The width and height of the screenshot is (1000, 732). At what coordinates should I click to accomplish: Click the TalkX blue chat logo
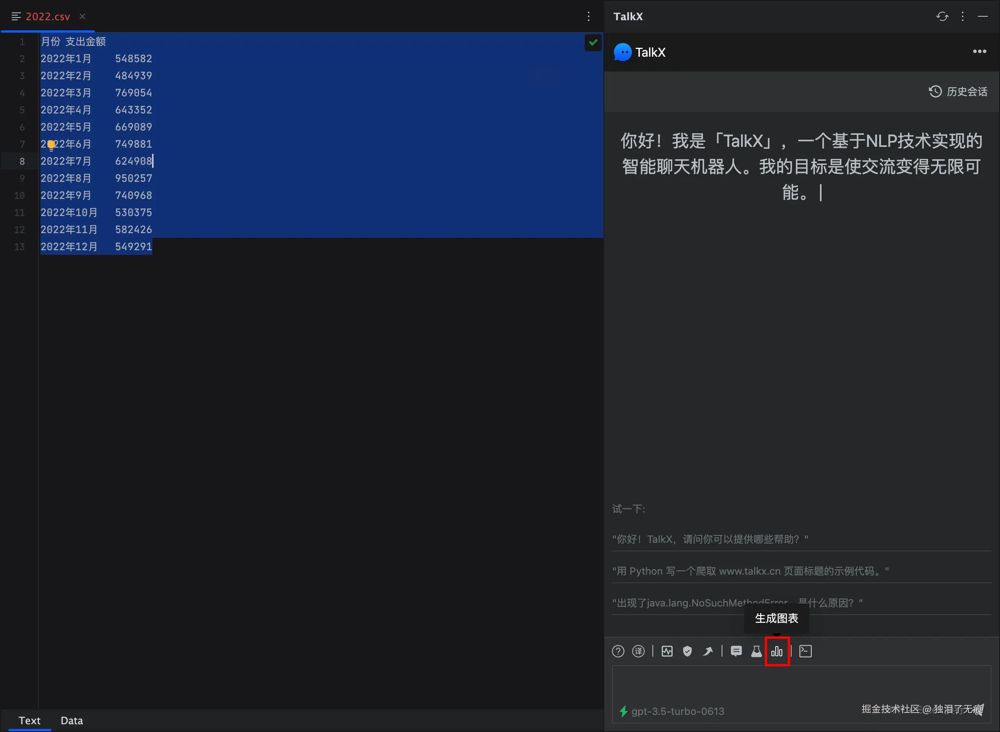pos(622,52)
